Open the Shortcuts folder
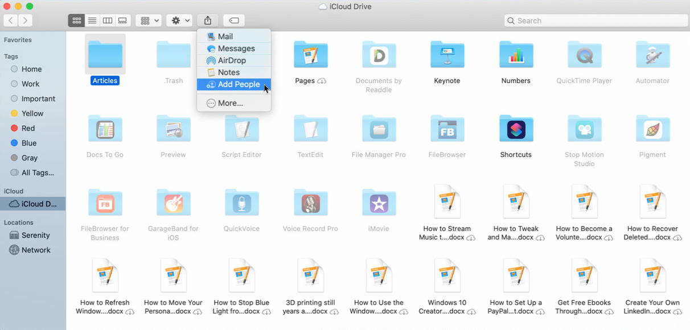Viewport: 690px width, 330px height. [x=516, y=129]
